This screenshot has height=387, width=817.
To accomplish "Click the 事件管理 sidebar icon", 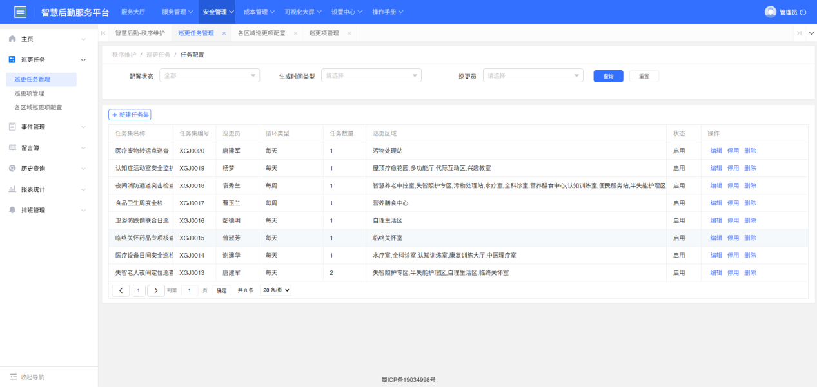I will click(12, 127).
